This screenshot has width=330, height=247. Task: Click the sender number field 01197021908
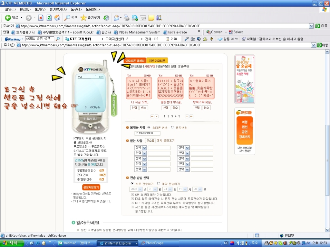147,133
